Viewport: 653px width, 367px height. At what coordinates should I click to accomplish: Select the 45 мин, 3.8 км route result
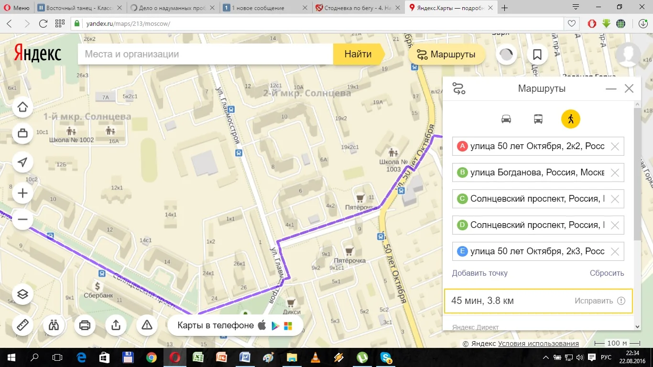click(x=538, y=301)
